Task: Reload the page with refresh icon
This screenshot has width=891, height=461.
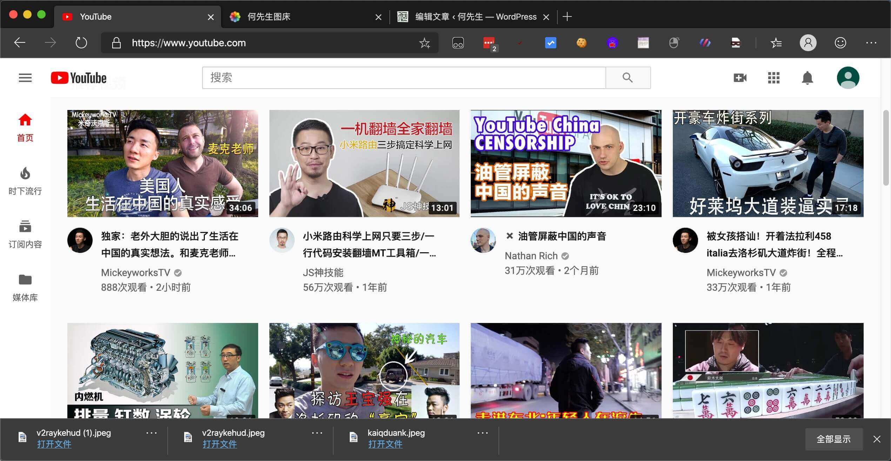Action: [81, 43]
